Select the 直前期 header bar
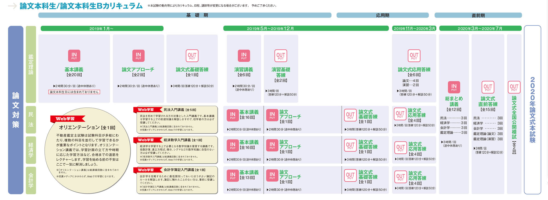Viewport: 548px width, 200px height. click(478, 15)
